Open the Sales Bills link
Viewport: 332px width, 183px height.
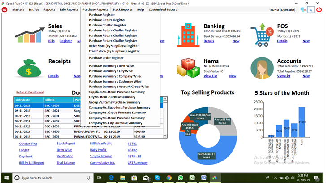pos(51,41)
